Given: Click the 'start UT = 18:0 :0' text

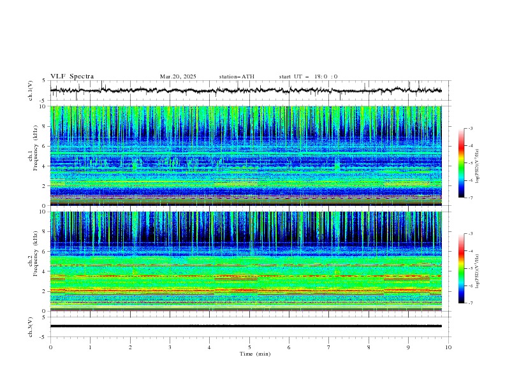Looking at the screenshot, I should pos(308,76).
